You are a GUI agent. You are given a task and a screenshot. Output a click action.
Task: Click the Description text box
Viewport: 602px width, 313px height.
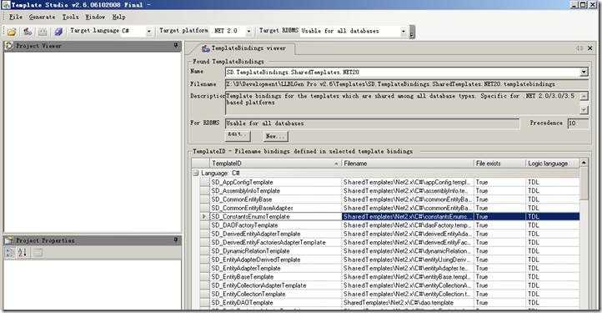403,103
